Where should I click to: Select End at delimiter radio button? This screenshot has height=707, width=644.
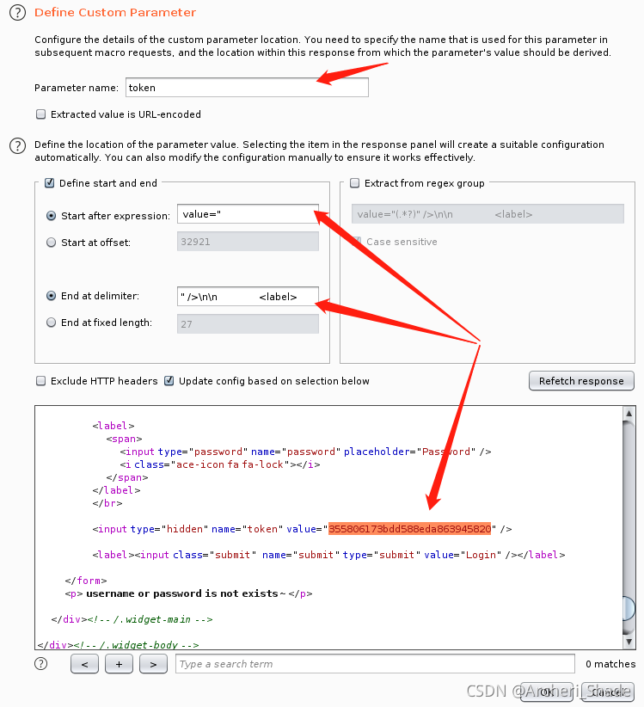click(x=52, y=296)
